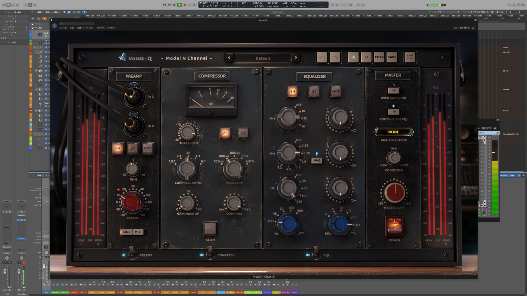Click the plugin redo arrow button

coord(335,58)
